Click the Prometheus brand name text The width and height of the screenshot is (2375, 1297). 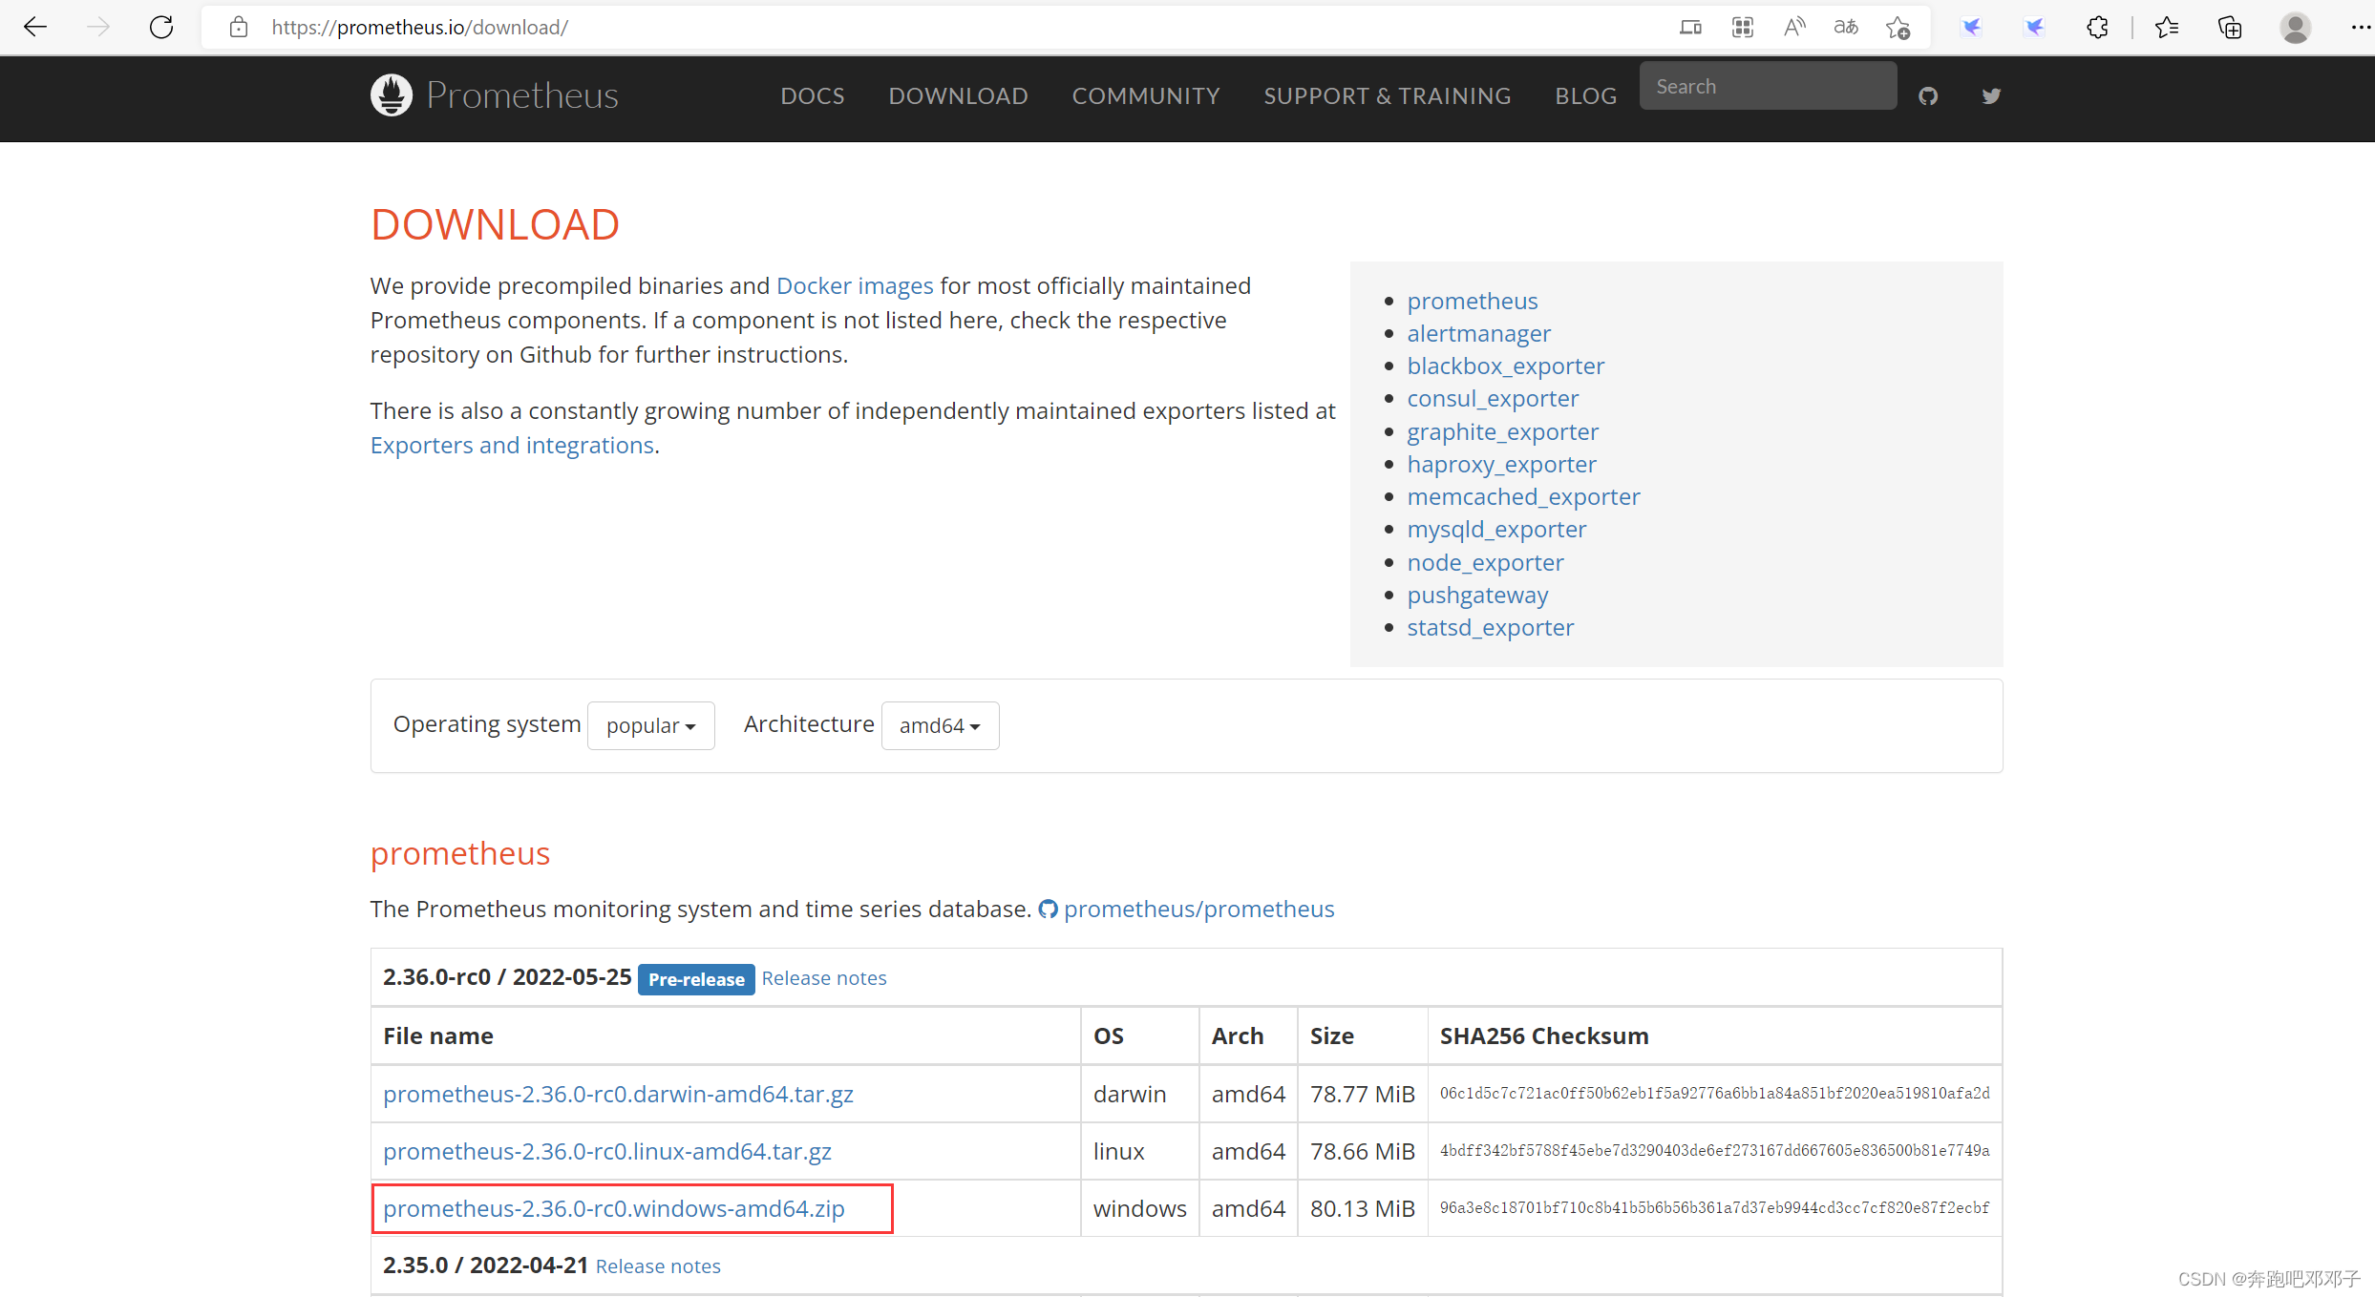522,95
